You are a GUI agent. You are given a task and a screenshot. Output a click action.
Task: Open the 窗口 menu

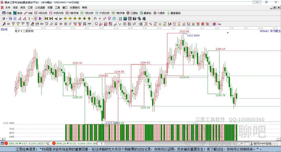tap(65, 7)
